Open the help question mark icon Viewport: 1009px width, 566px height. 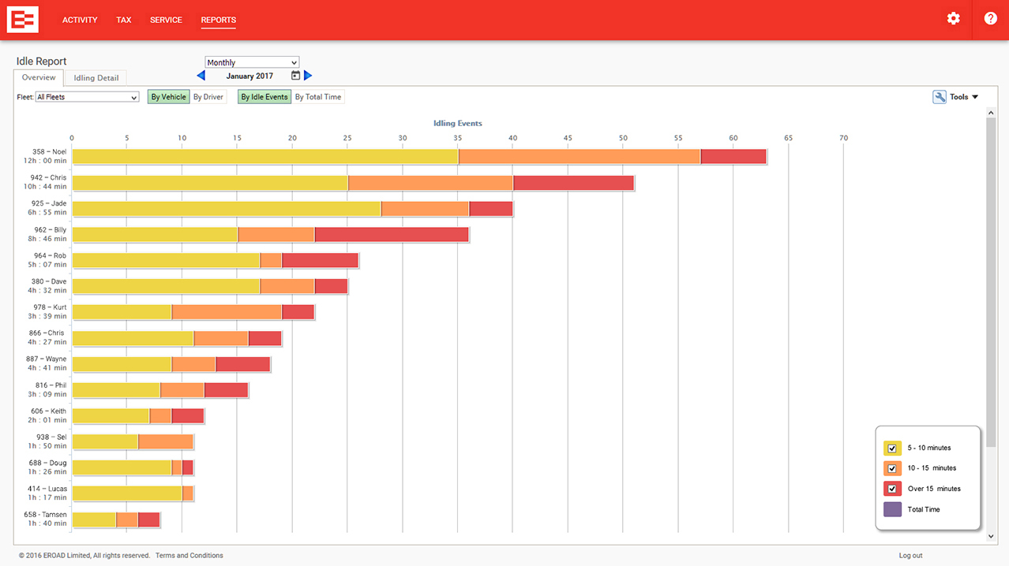point(990,19)
